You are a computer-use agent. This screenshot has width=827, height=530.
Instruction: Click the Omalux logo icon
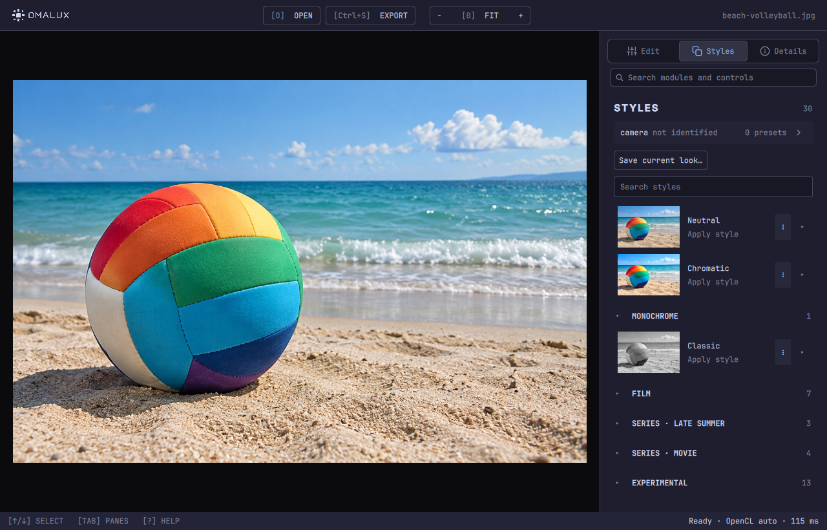point(18,16)
